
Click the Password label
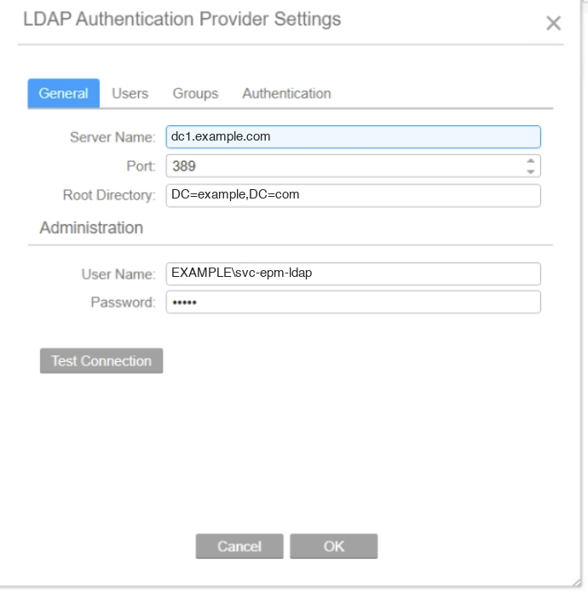(124, 302)
